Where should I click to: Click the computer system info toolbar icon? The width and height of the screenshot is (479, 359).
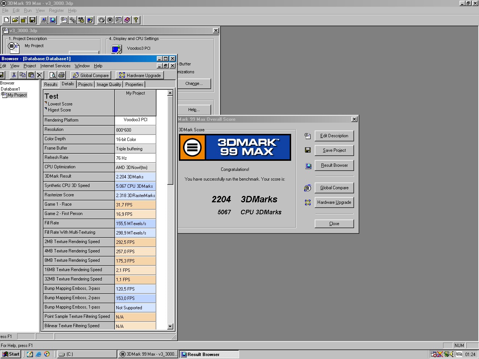(x=44, y=20)
